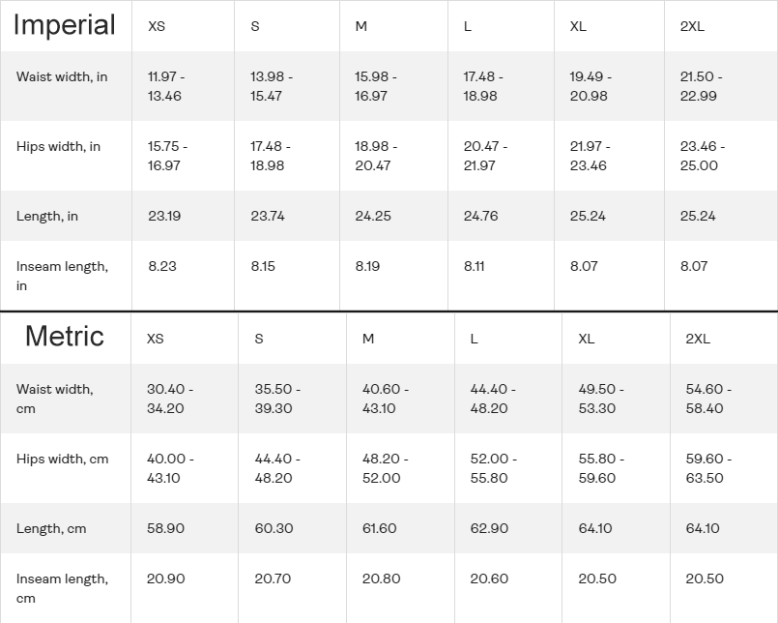Select the 24.25 length value for size M

pyautogui.click(x=373, y=216)
